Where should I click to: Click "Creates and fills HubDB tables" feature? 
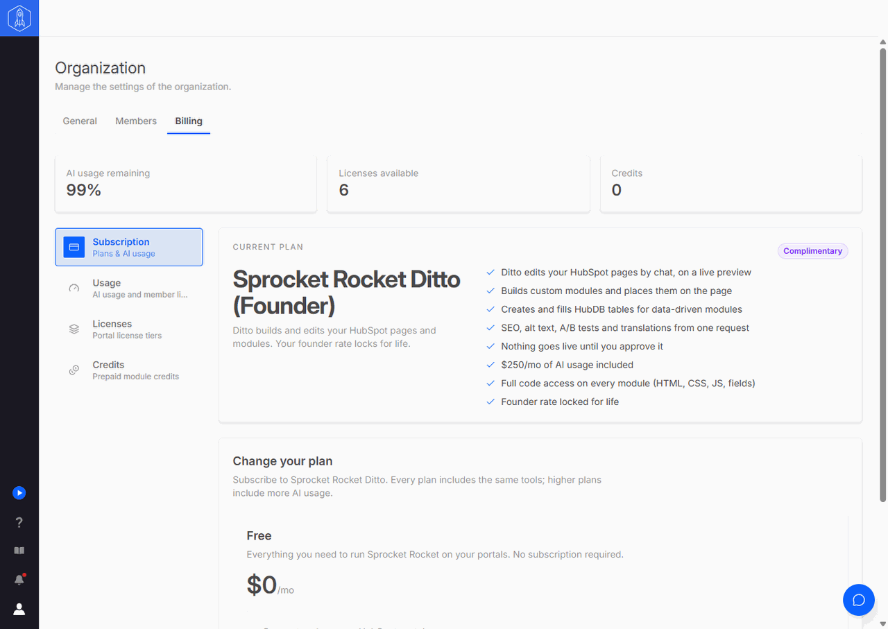coord(622,309)
